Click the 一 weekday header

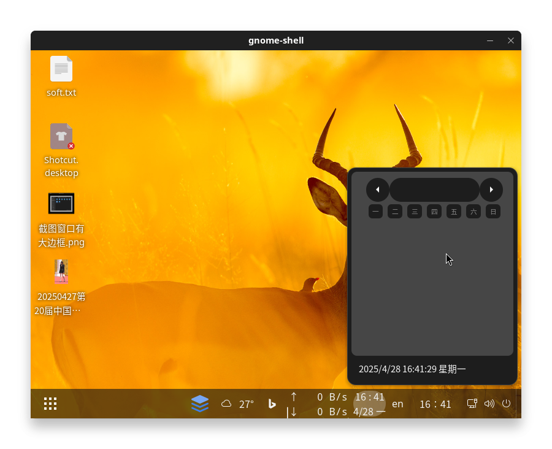tap(375, 212)
